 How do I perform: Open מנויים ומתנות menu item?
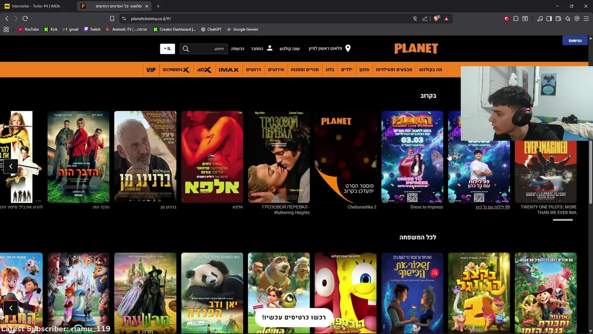tap(305, 70)
